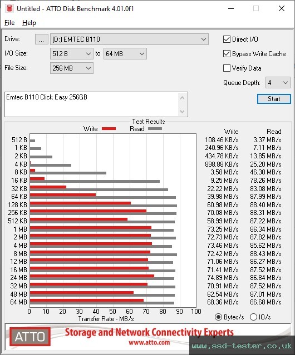Click the gray Read legend swatch

coord(155,128)
